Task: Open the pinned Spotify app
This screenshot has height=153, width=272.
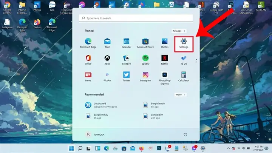Action: (145, 60)
